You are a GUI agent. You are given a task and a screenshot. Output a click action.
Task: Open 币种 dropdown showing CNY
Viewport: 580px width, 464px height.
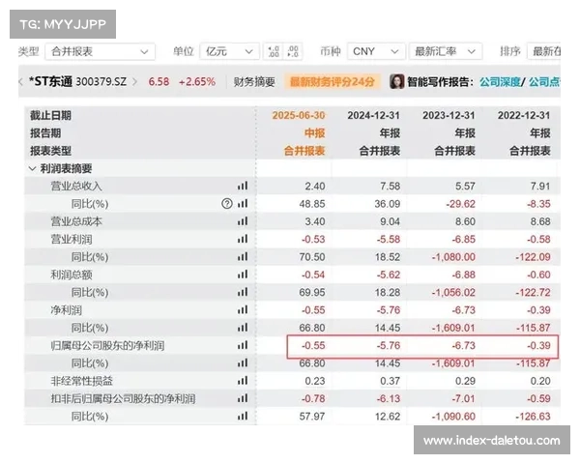coord(376,51)
